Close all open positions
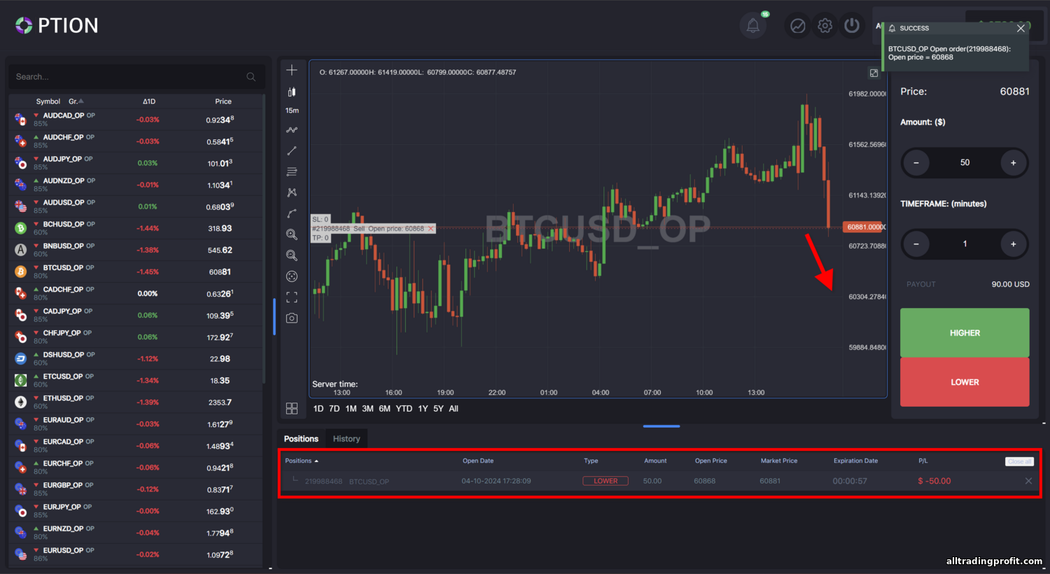The image size is (1050, 574). pos(1019,461)
